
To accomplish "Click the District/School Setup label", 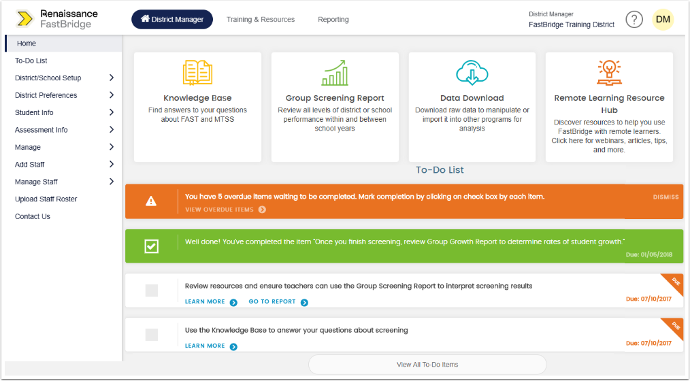I will pyautogui.click(x=48, y=78).
